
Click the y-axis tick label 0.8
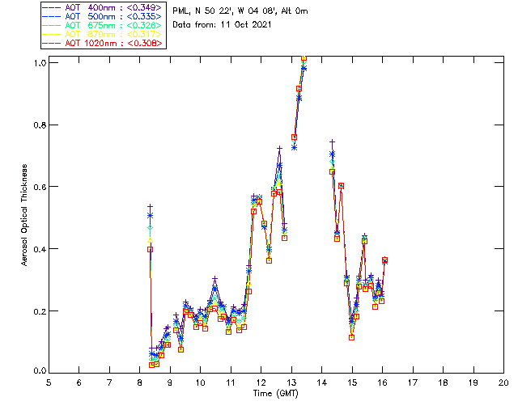coord(40,125)
